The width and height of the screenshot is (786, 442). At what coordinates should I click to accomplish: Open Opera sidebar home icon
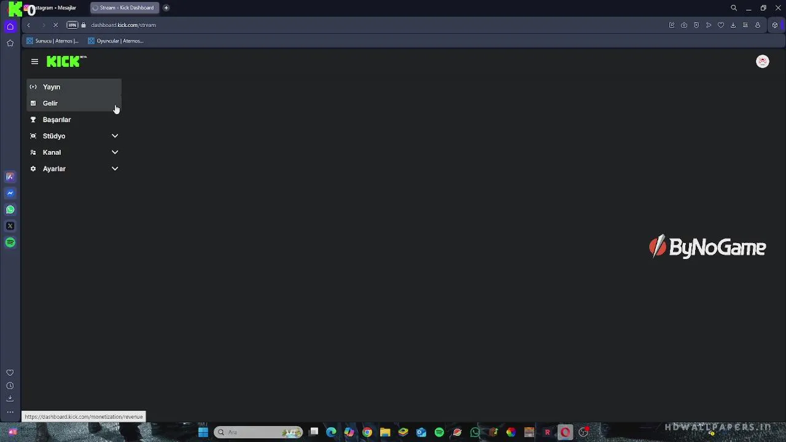click(x=10, y=26)
